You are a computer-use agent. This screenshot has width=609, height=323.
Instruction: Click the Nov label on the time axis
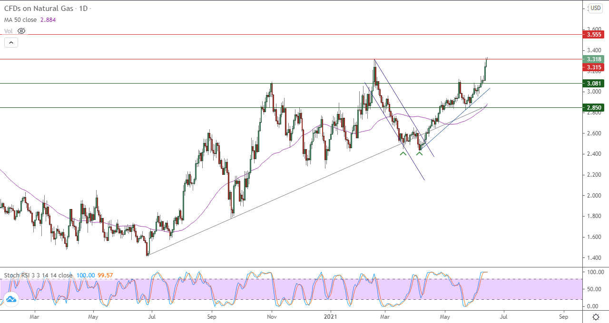coord(272,316)
